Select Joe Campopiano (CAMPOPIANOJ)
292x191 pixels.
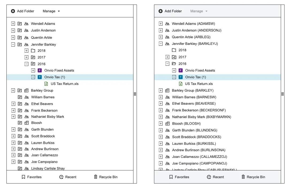199,163
